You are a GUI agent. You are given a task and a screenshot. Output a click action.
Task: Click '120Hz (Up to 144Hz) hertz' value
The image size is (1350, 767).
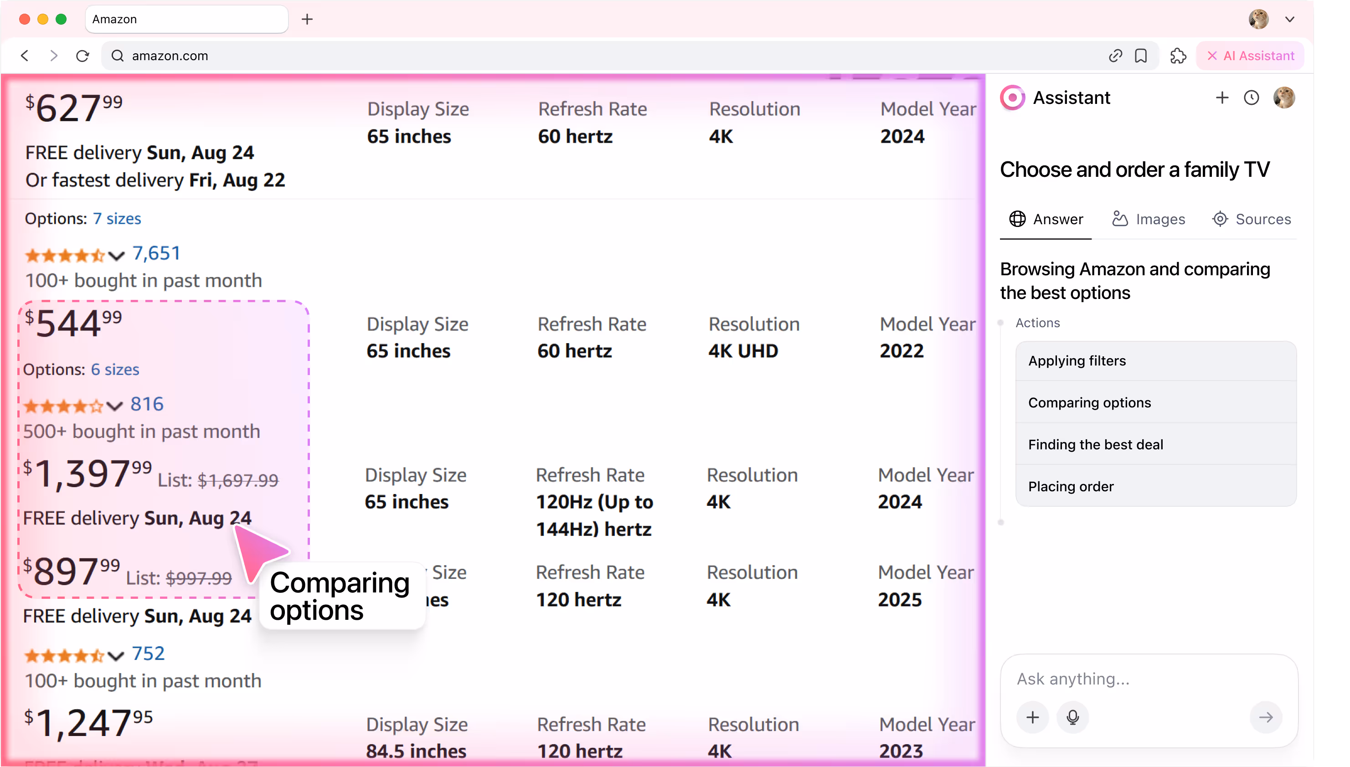pos(594,515)
